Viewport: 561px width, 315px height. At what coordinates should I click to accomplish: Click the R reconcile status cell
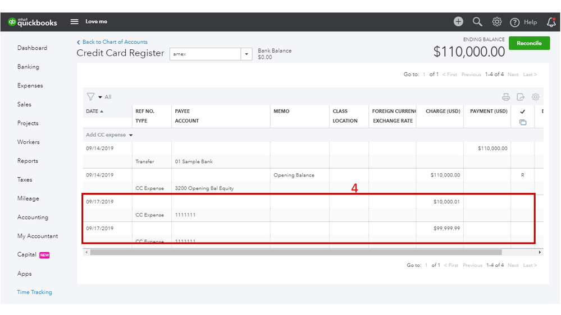(523, 175)
